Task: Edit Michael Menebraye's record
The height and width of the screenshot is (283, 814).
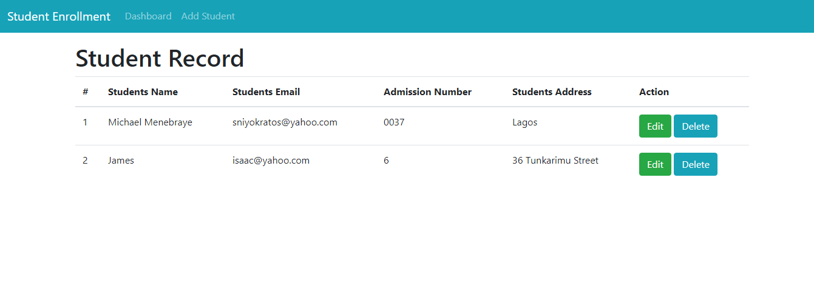Action: coord(655,126)
